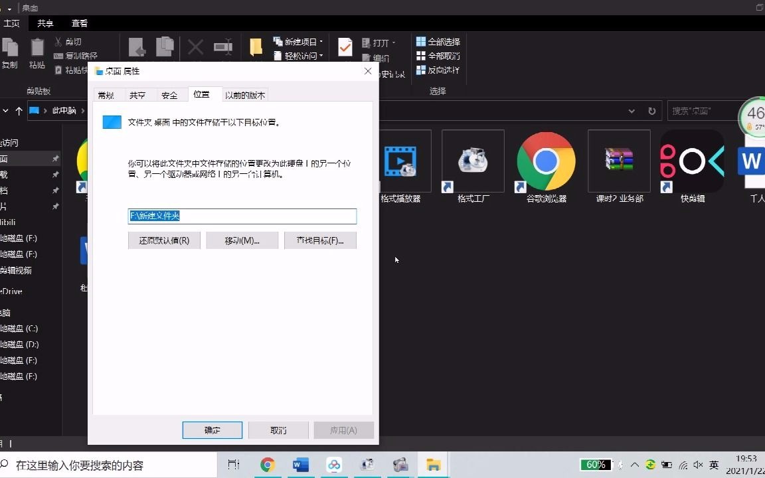Click the 还原默认值 button
Viewport: 765px width, 478px height.
point(163,240)
